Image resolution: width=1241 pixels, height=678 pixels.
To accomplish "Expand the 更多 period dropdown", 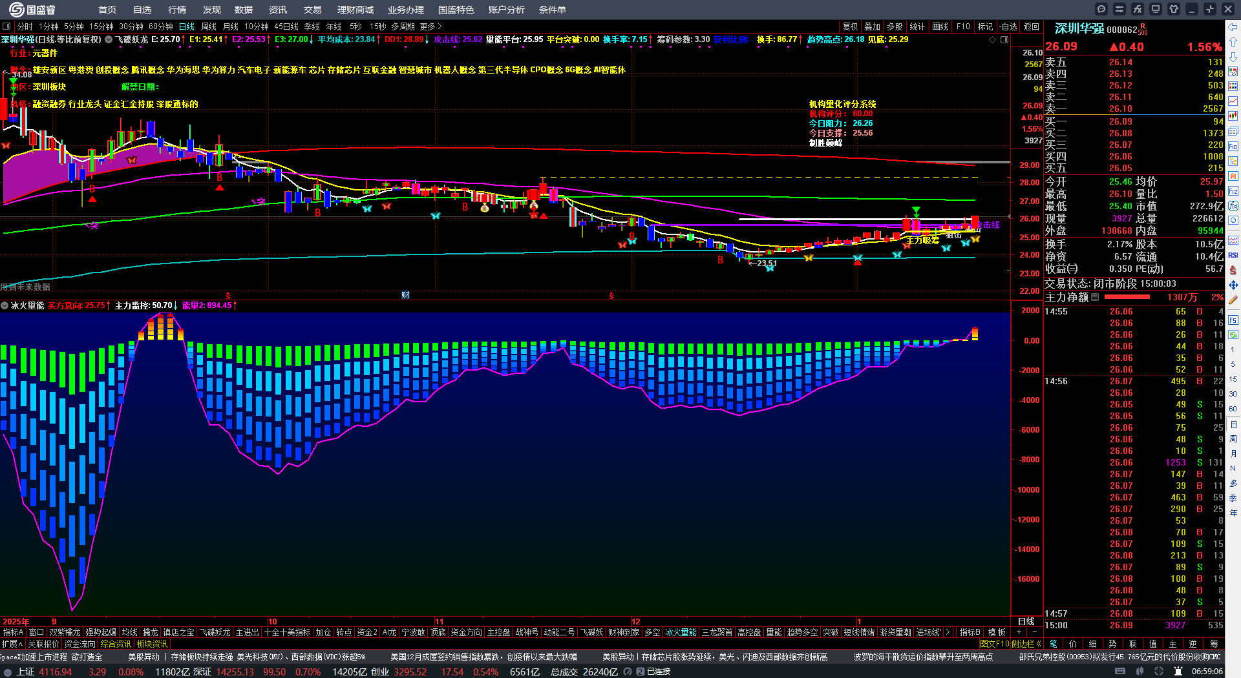I will tap(430, 26).
